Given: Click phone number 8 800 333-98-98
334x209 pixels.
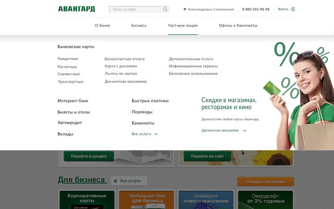Looking at the screenshot, I should 256,9.
